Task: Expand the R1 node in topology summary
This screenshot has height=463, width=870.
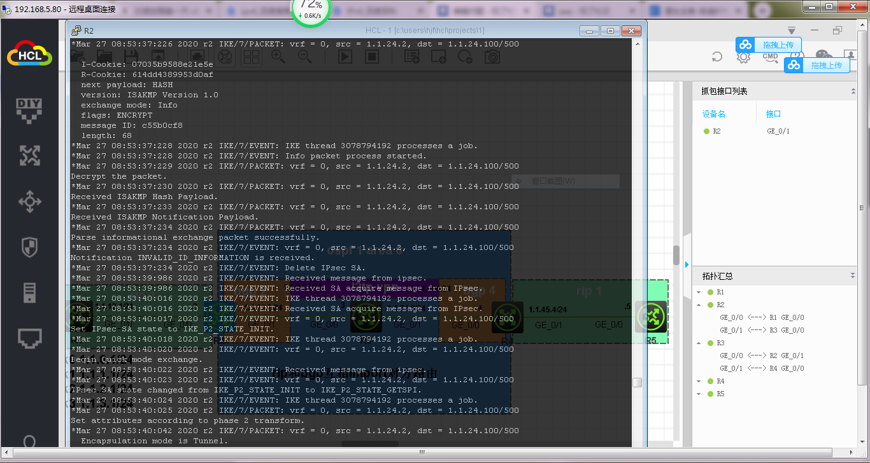Action: click(x=699, y=292)
